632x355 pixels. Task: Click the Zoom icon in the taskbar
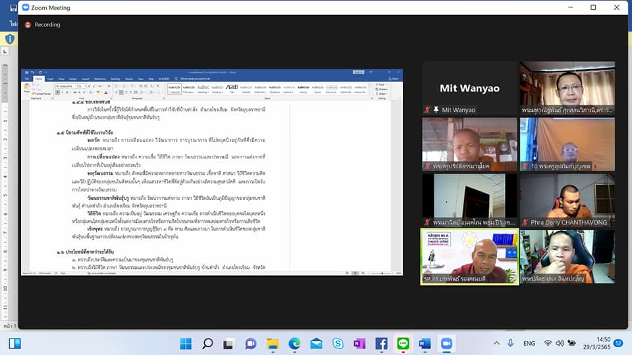[446, 344]
